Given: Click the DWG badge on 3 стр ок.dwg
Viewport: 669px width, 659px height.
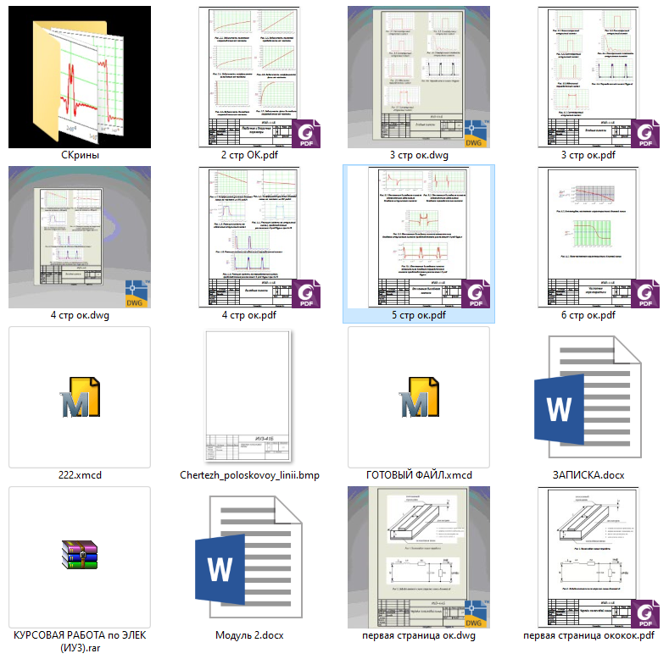Looking at the screenshot, I should (476, 134).
